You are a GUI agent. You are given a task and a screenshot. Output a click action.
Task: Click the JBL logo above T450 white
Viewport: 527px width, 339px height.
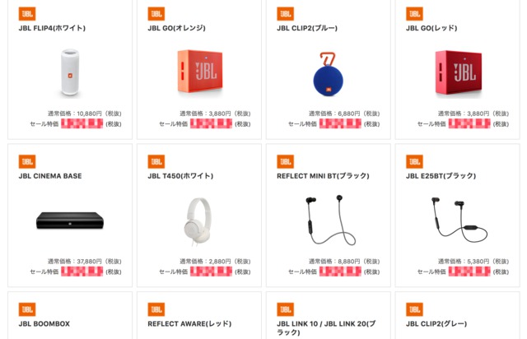[156, 161]
